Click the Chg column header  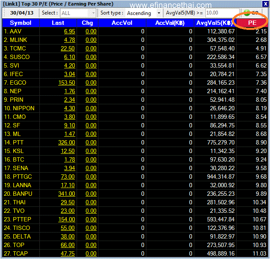pyautogui.click(x=87, y=23)
